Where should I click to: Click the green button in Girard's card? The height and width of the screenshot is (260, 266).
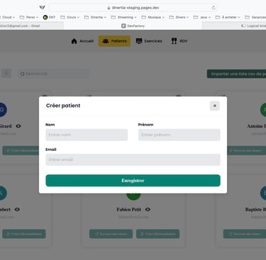(x=21, y=150)
